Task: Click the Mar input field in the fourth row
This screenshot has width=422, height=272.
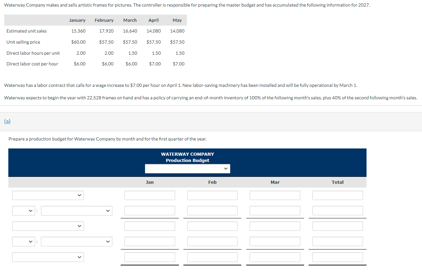Action: tap(275, 242)
